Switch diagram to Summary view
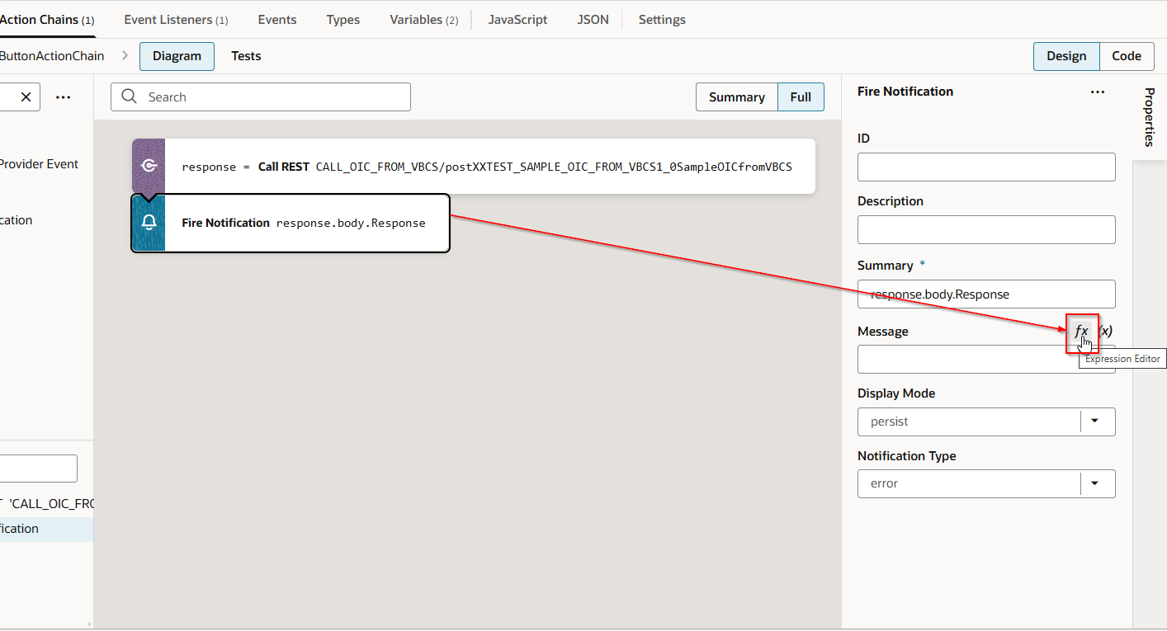Image resolution: width=1167 pixels, height=631 pixels. pos(736,97)
